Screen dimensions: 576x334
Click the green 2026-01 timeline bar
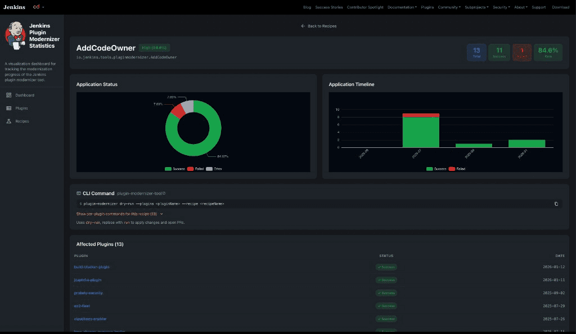tap(526, 143)
